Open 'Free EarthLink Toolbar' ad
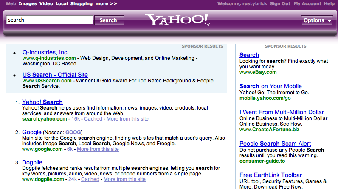Viewport: 338px width, 189px height. (270, 175)
